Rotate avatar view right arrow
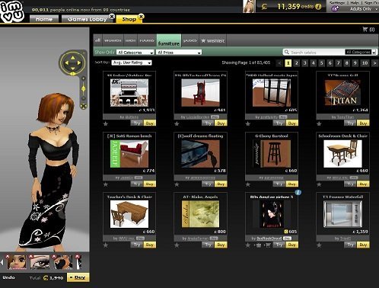 pos(79,62)
